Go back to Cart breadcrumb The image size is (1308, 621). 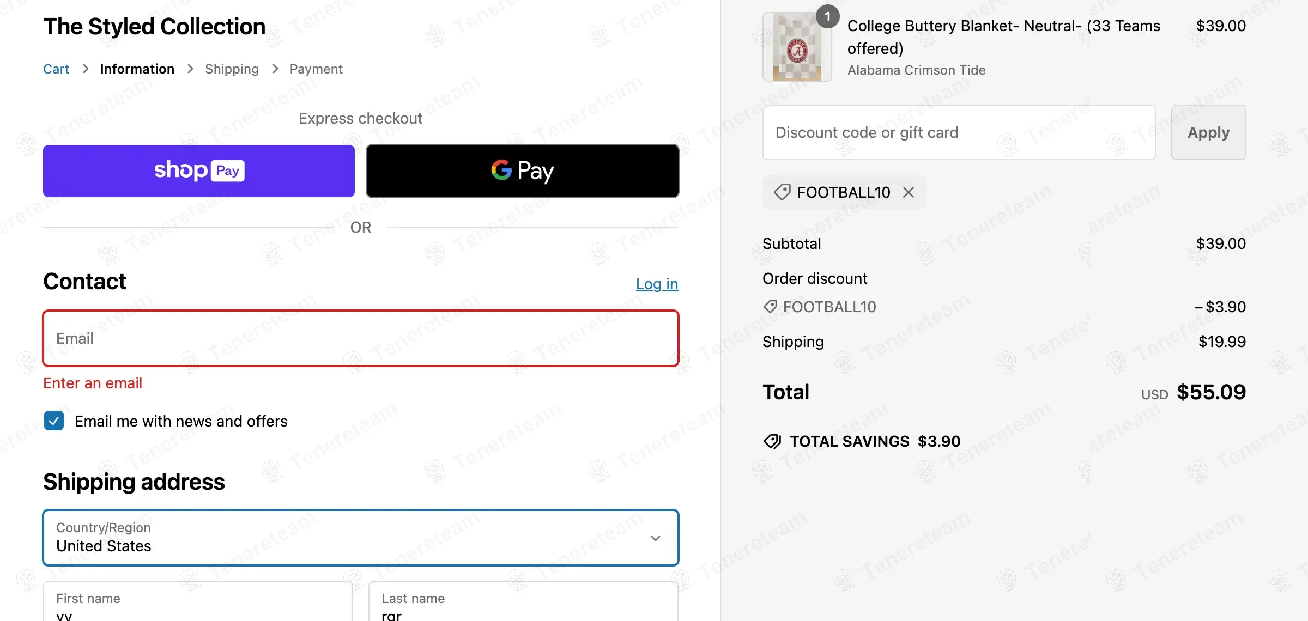(x=56, y=69)
